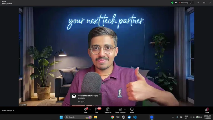
Task: Expand the Chat options arrow
Action: pyautogui.click(x=90, y=109)
